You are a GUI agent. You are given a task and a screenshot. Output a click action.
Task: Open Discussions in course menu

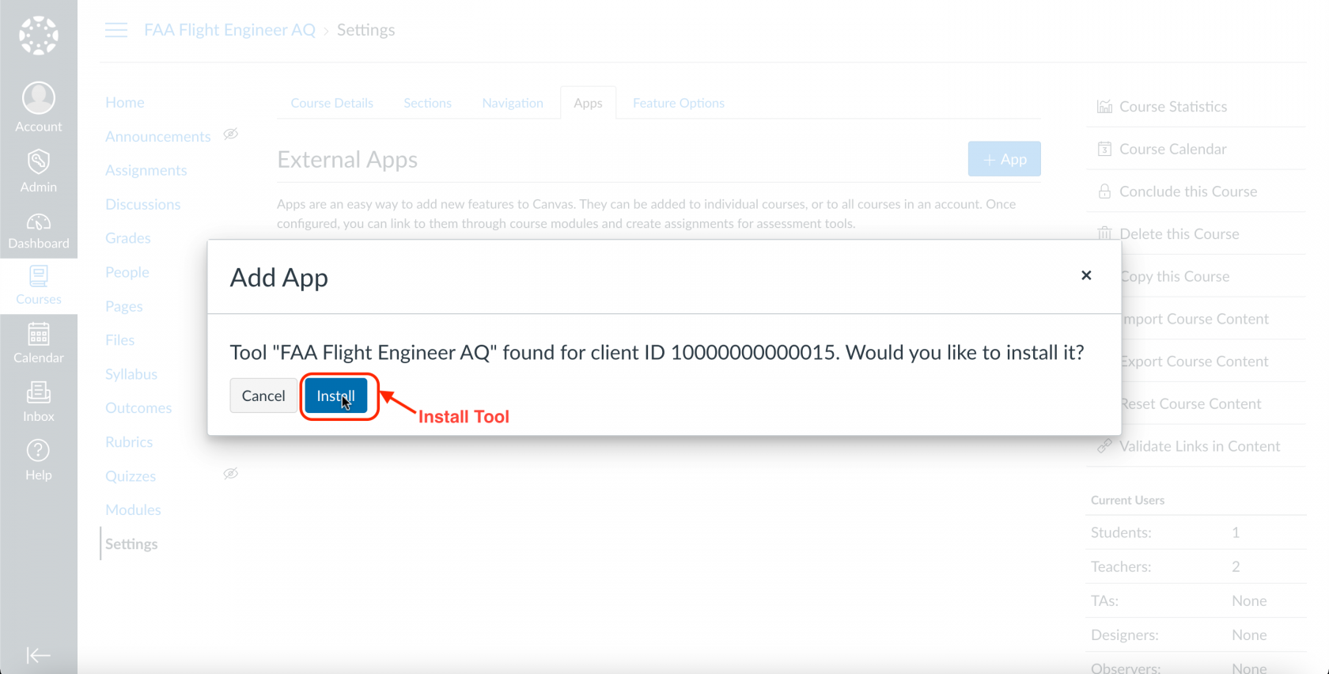(143, 204)
